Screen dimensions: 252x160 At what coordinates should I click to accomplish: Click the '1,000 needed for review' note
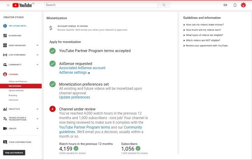click(134, 153)
